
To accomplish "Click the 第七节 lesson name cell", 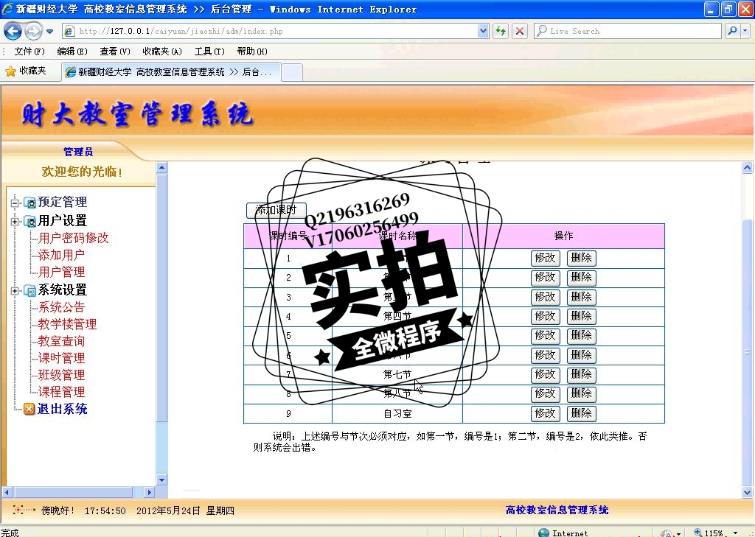I will (397, 374).
